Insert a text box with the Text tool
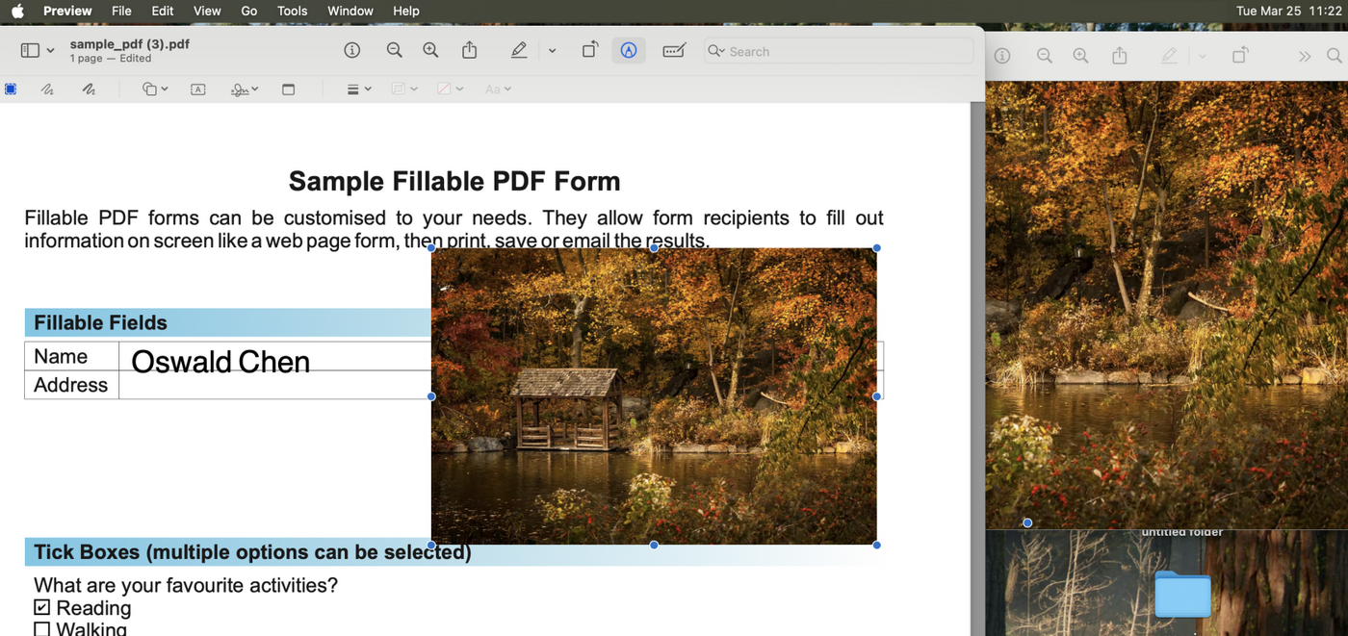1348x636 pixels. [x=197, y=89]
